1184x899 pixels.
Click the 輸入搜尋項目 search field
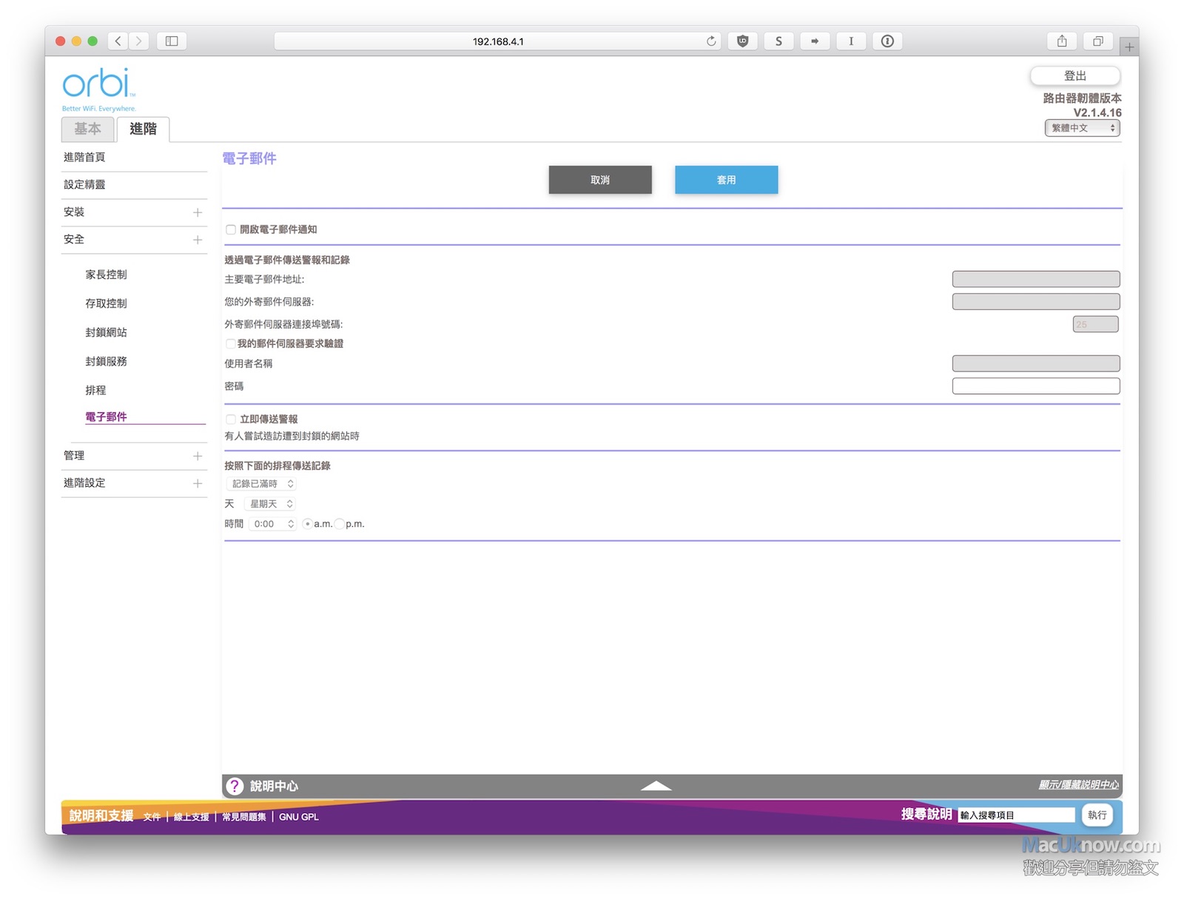point(1015,815)
